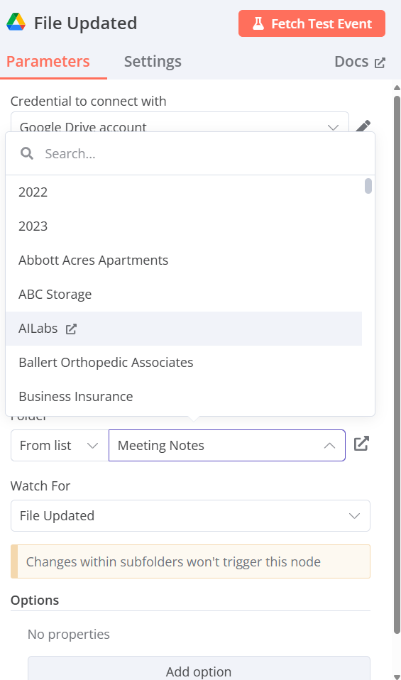Click the Google Drive logo icon

point(16,22)
